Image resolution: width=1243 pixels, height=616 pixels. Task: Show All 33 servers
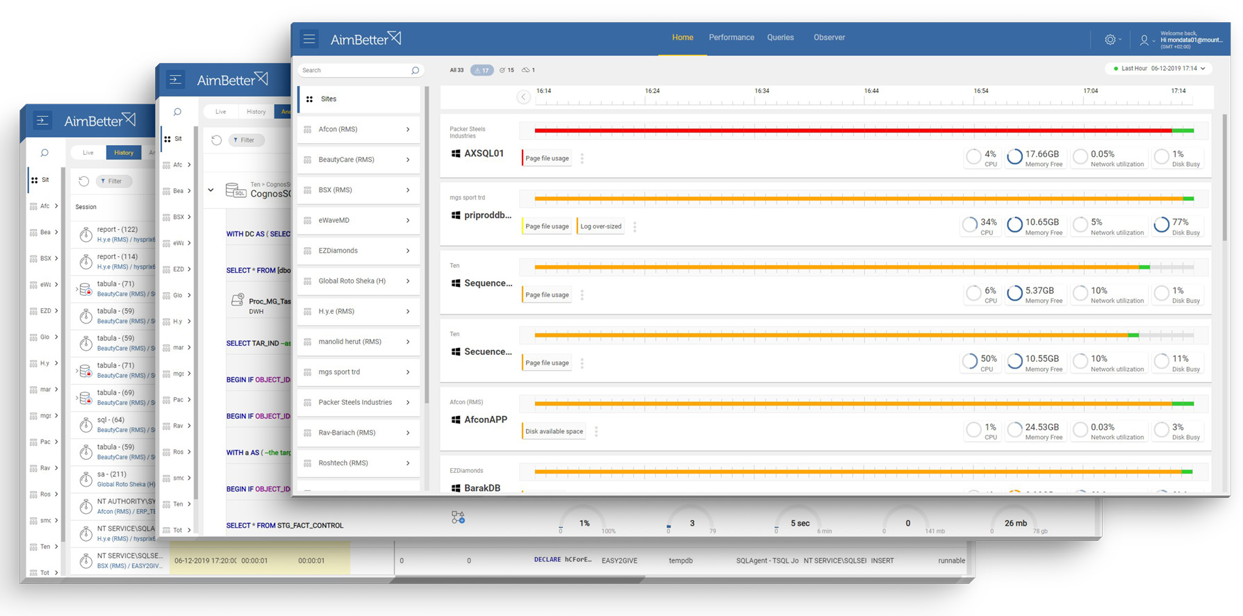pyautogui.click(x=456, y=70)
